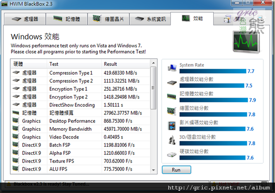275x193 pixels.
Task: Click the 3D/遊戲效能分數 7.8 score bar
Action: [x=213, y=144]
